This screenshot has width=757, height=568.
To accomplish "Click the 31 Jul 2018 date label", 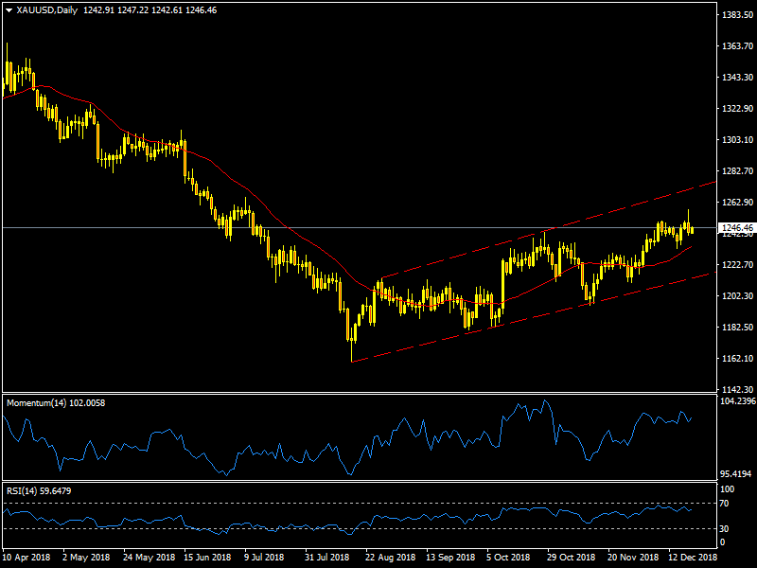I will pyautogui.click(x=329, y=559).
